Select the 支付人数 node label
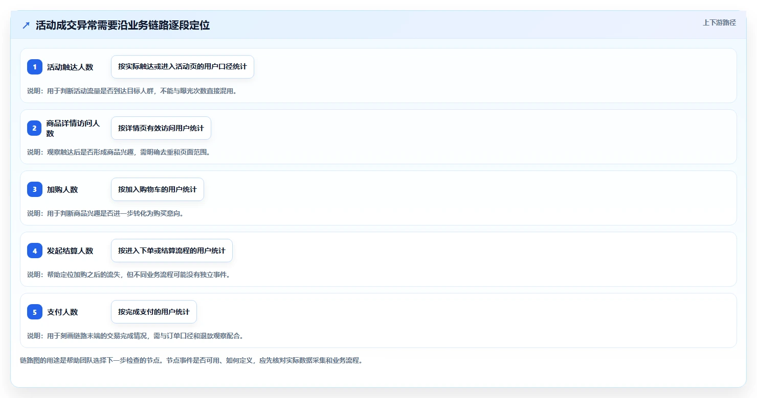Viewport: 757px width, 398px height. [x=62, y=312]
